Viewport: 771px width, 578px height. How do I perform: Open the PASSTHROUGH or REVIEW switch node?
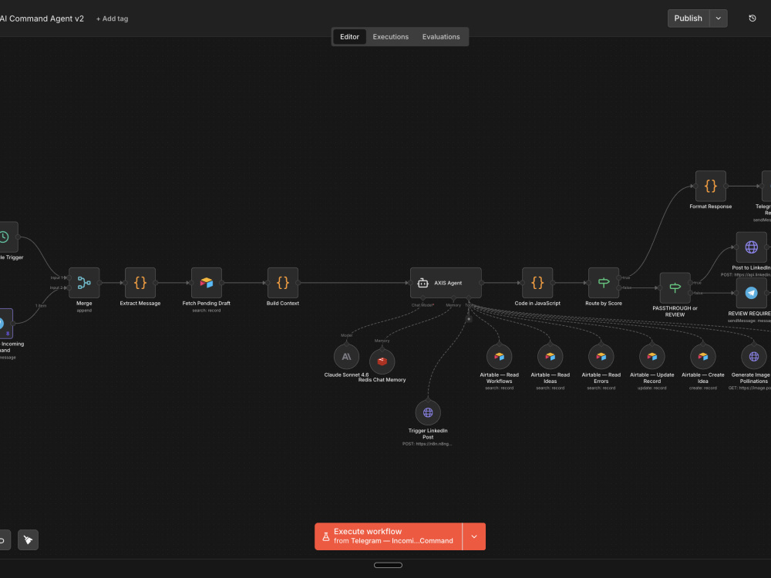point(675,288)
